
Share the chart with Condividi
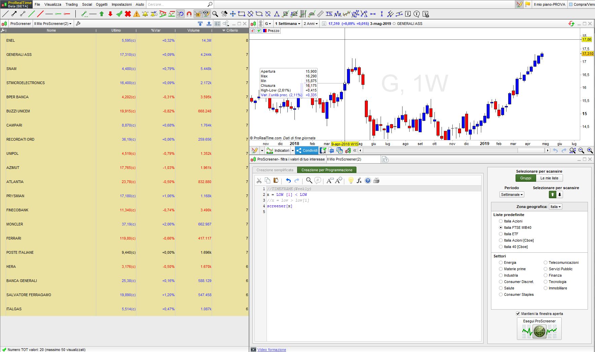pos(307,150)
